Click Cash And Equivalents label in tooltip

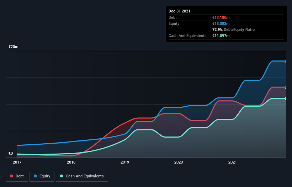pos(187,36)
